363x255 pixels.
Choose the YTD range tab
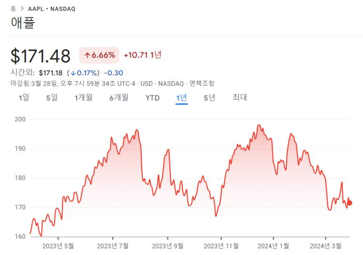pos(153,98)
